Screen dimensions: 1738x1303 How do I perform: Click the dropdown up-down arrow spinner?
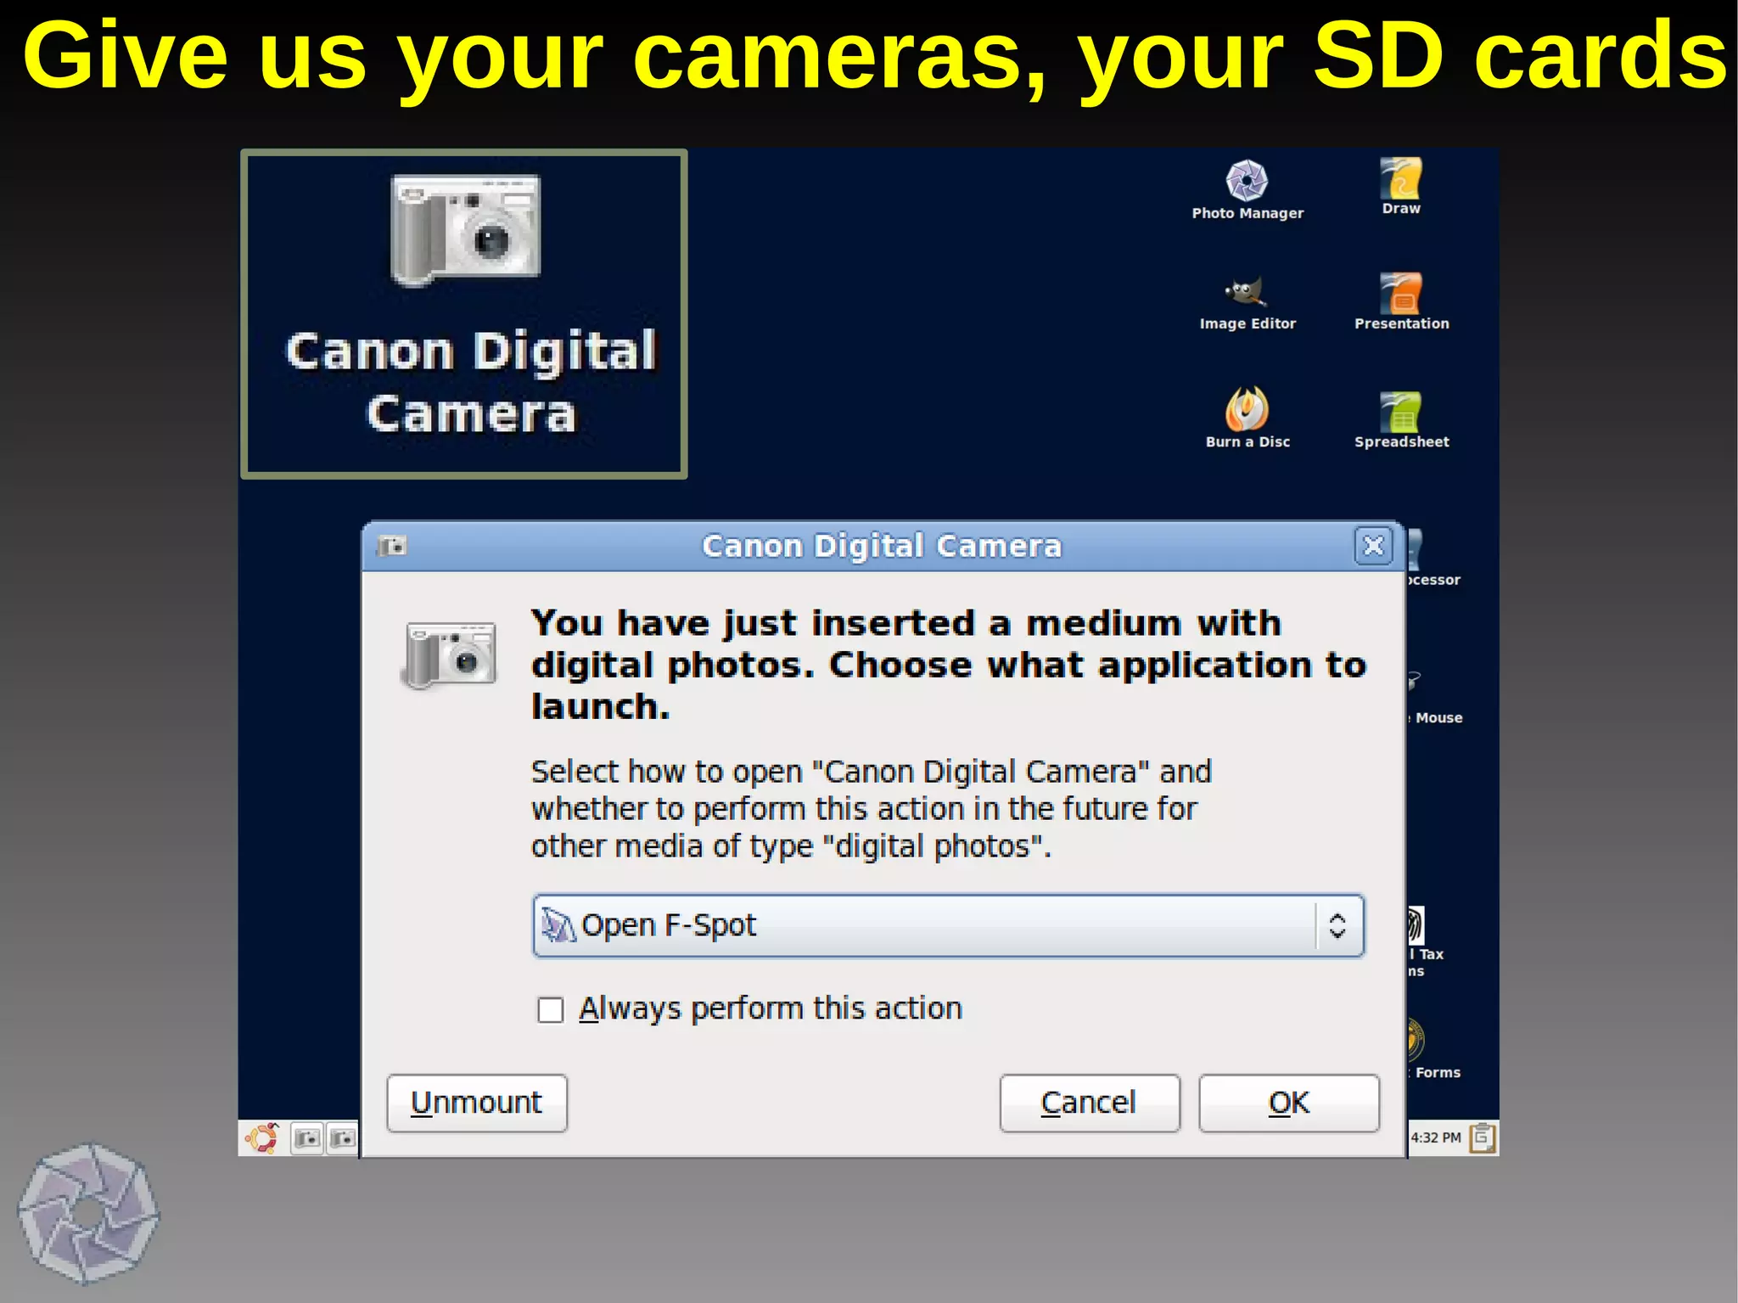pos(1337,925)
